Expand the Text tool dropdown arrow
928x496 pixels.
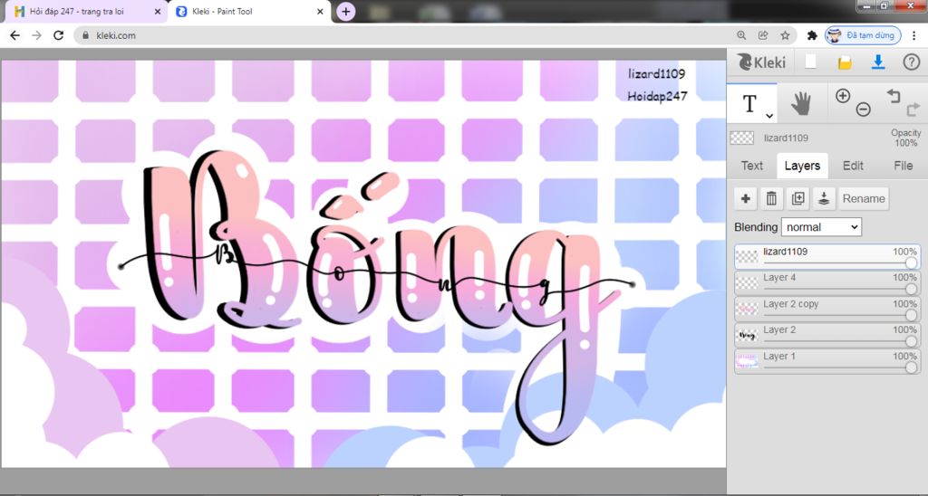click(x=768, y=116)
